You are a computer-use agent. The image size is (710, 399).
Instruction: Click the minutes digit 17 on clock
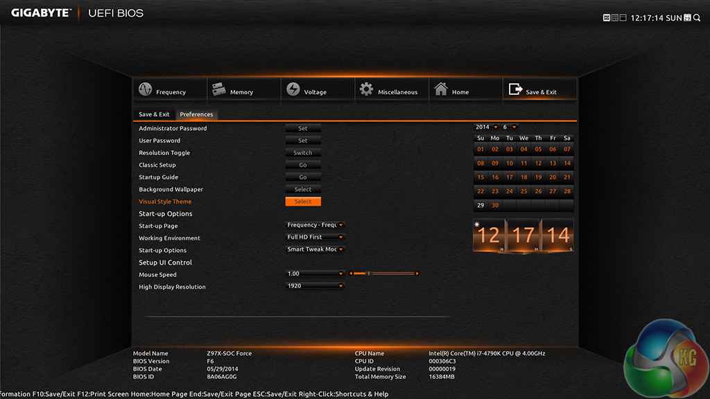[523, 236]
